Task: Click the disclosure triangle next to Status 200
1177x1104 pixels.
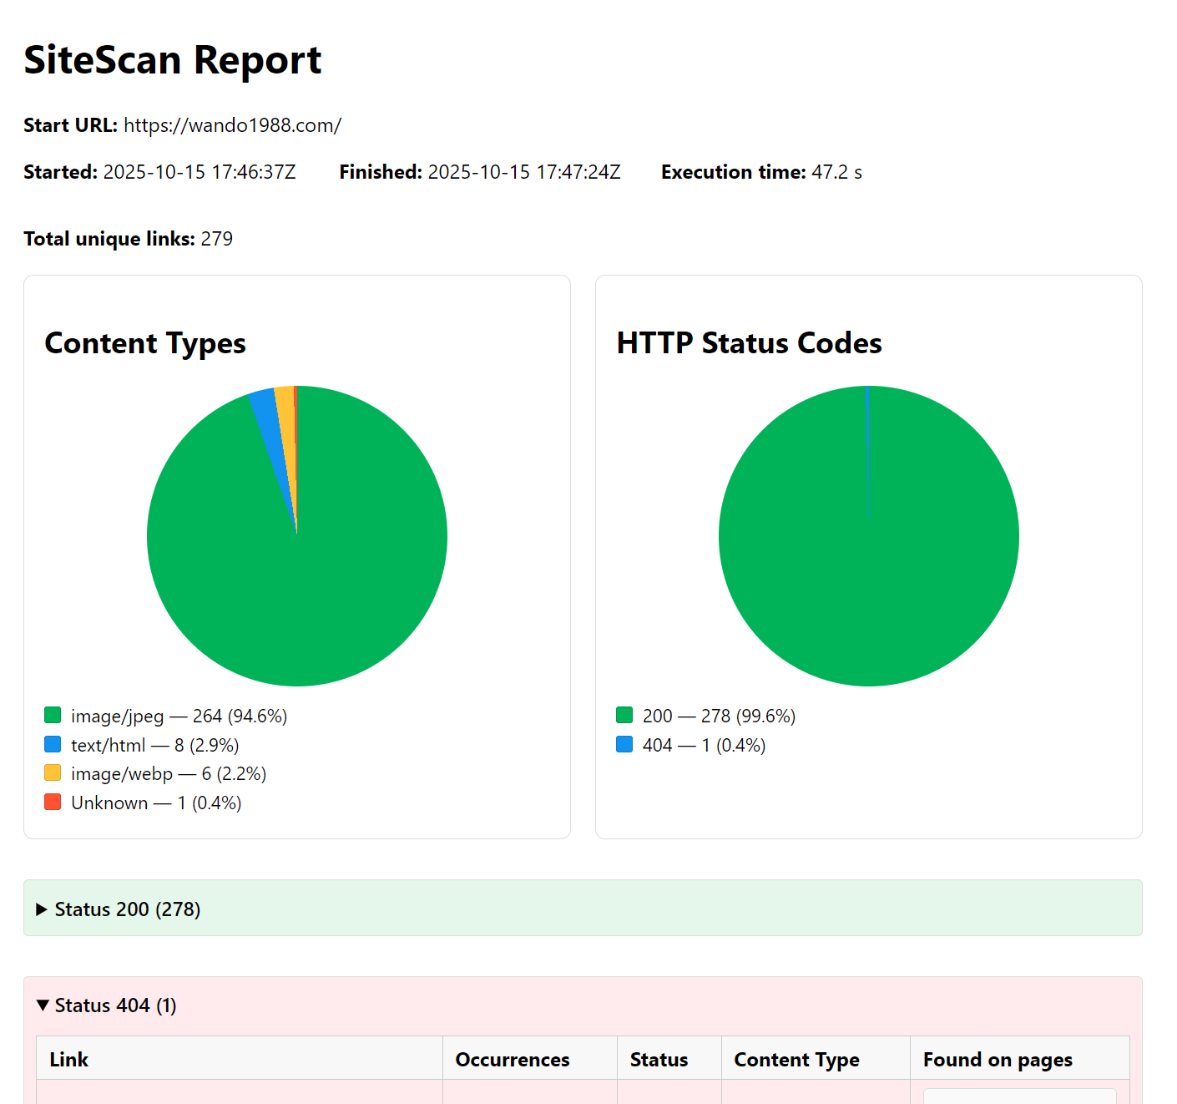Action: pos(42,909)
